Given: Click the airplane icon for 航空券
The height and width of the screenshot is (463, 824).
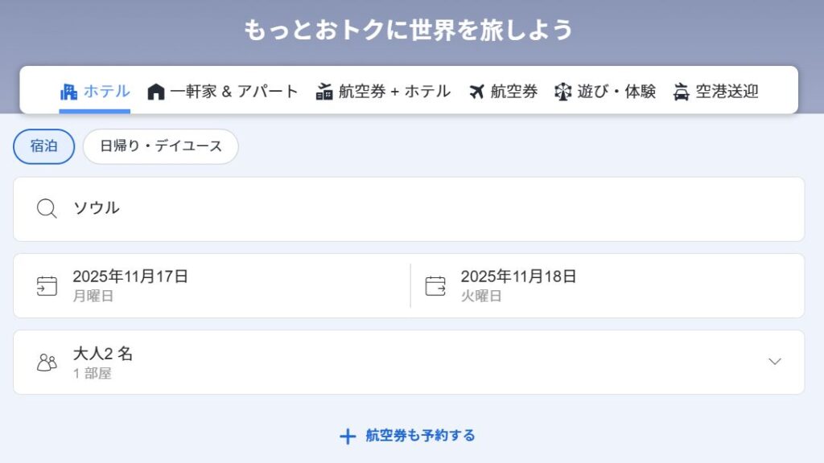Looking at the screenshot, I should tap(477, 92).
